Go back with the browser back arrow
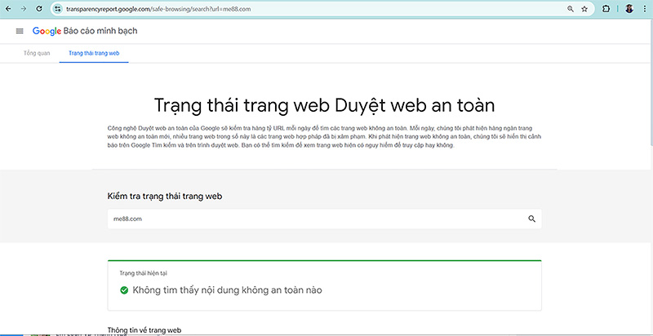This screenshot has width=653, height=336. click(8, 8)
